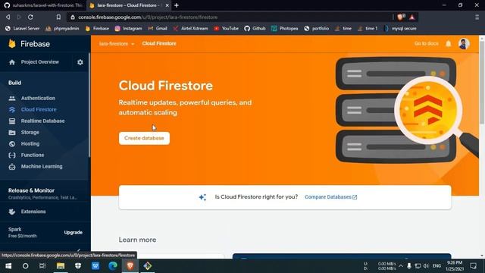The height and width of the screenshot is (273, 485).
Task: Open the YouTube bookmark
Action: click(x=227, y=29)
